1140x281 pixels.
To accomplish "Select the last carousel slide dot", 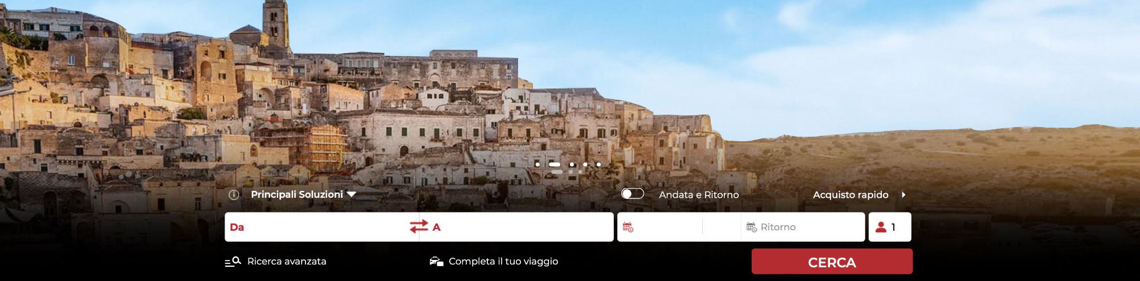I will pyautogui.click(x=598, y=164).
